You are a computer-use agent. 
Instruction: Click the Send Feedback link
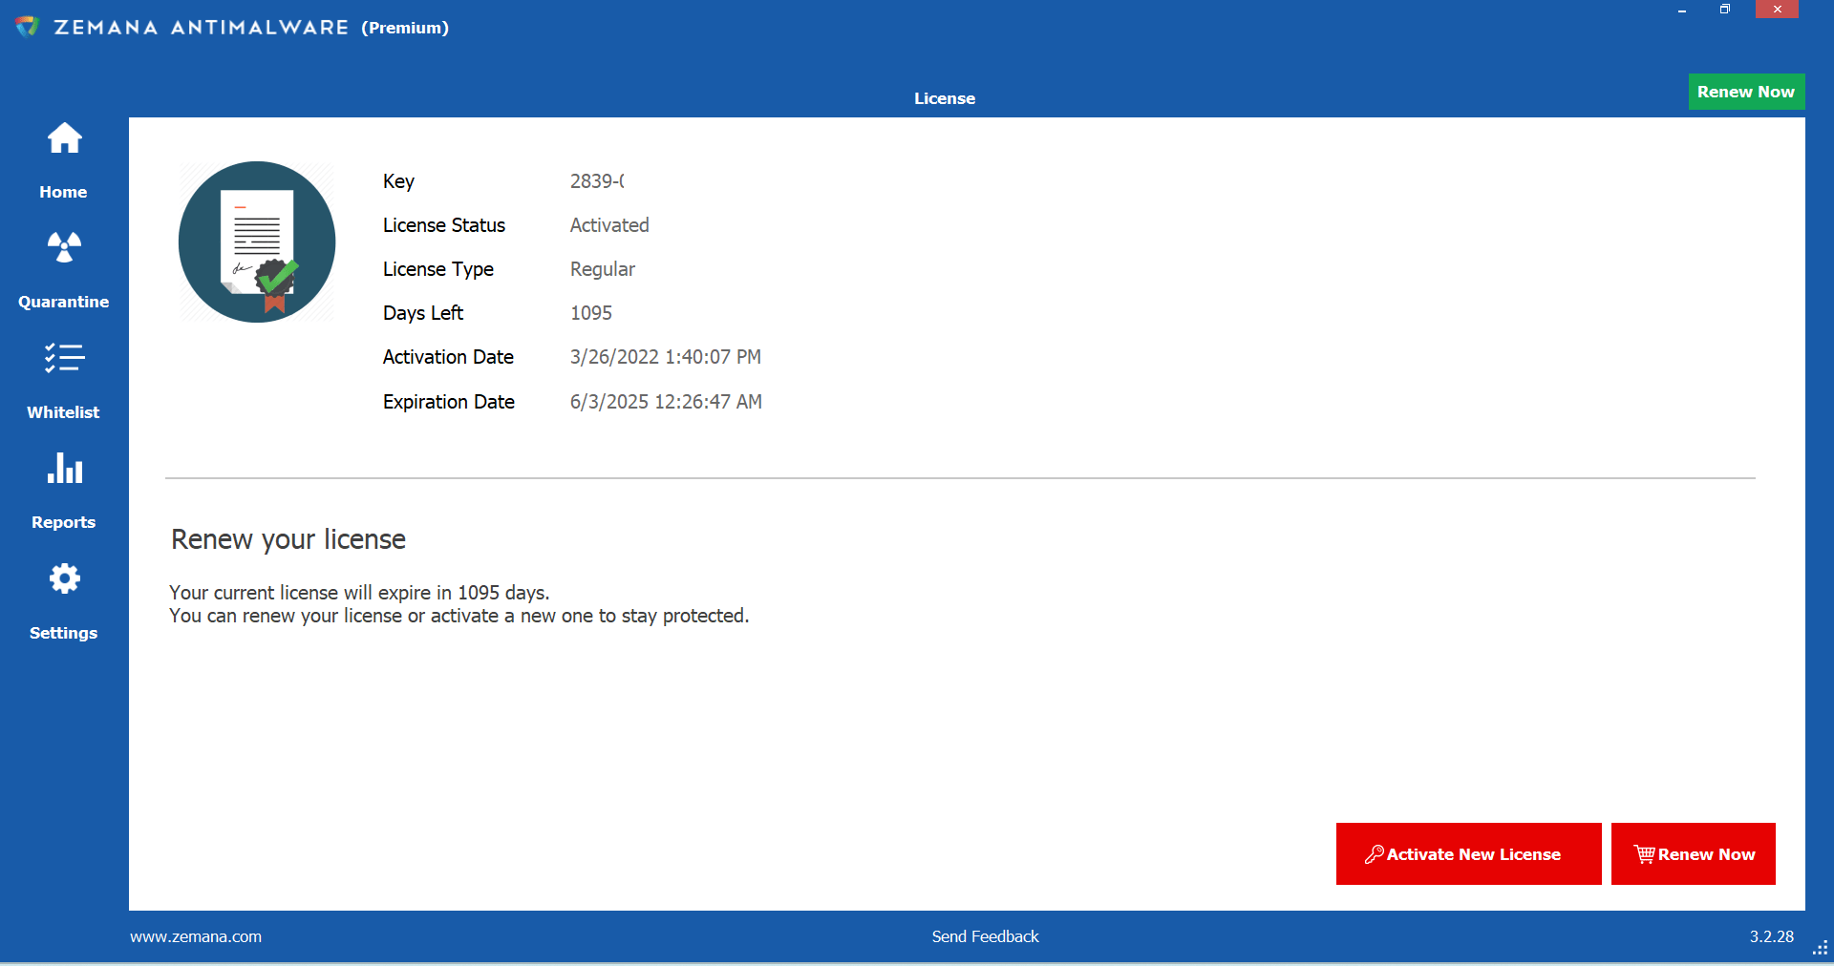pos(985,936)
